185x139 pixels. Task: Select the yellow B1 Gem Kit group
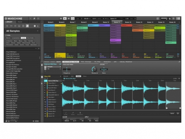[60, 55]
